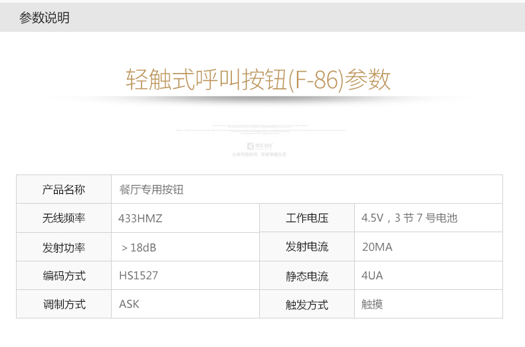Click the 轻触式呼叫按钮(F-86)参数 title

259,80
